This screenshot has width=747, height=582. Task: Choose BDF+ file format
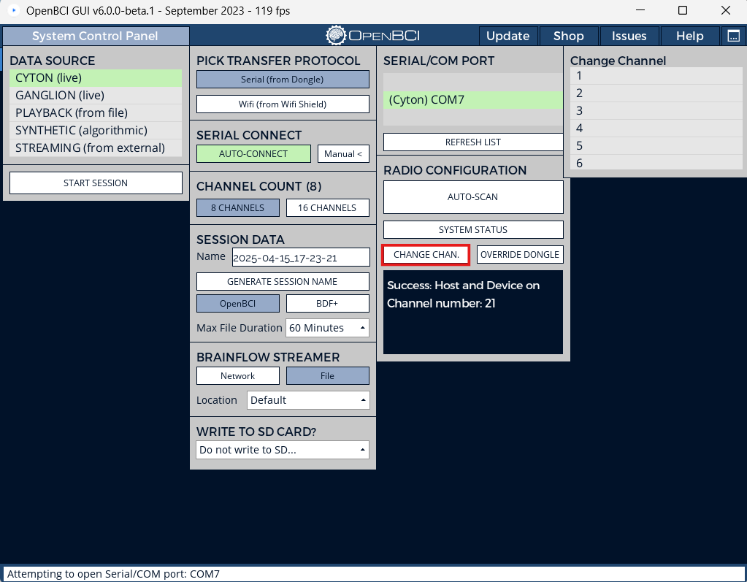[x=327, y=303]
